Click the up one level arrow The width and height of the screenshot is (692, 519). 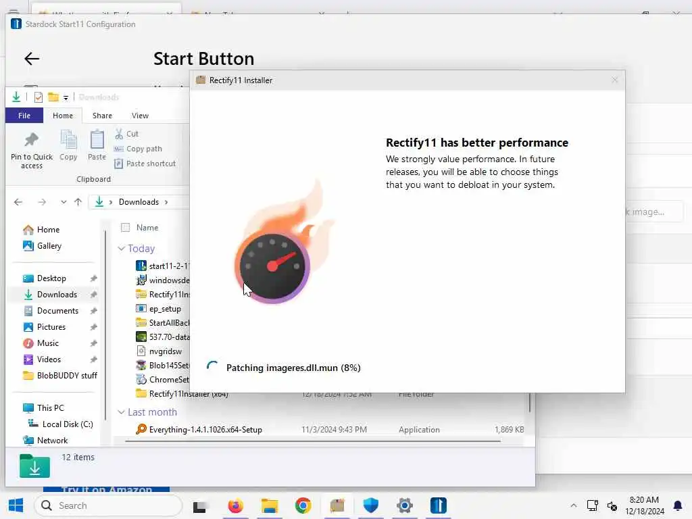tap(78, 202)
